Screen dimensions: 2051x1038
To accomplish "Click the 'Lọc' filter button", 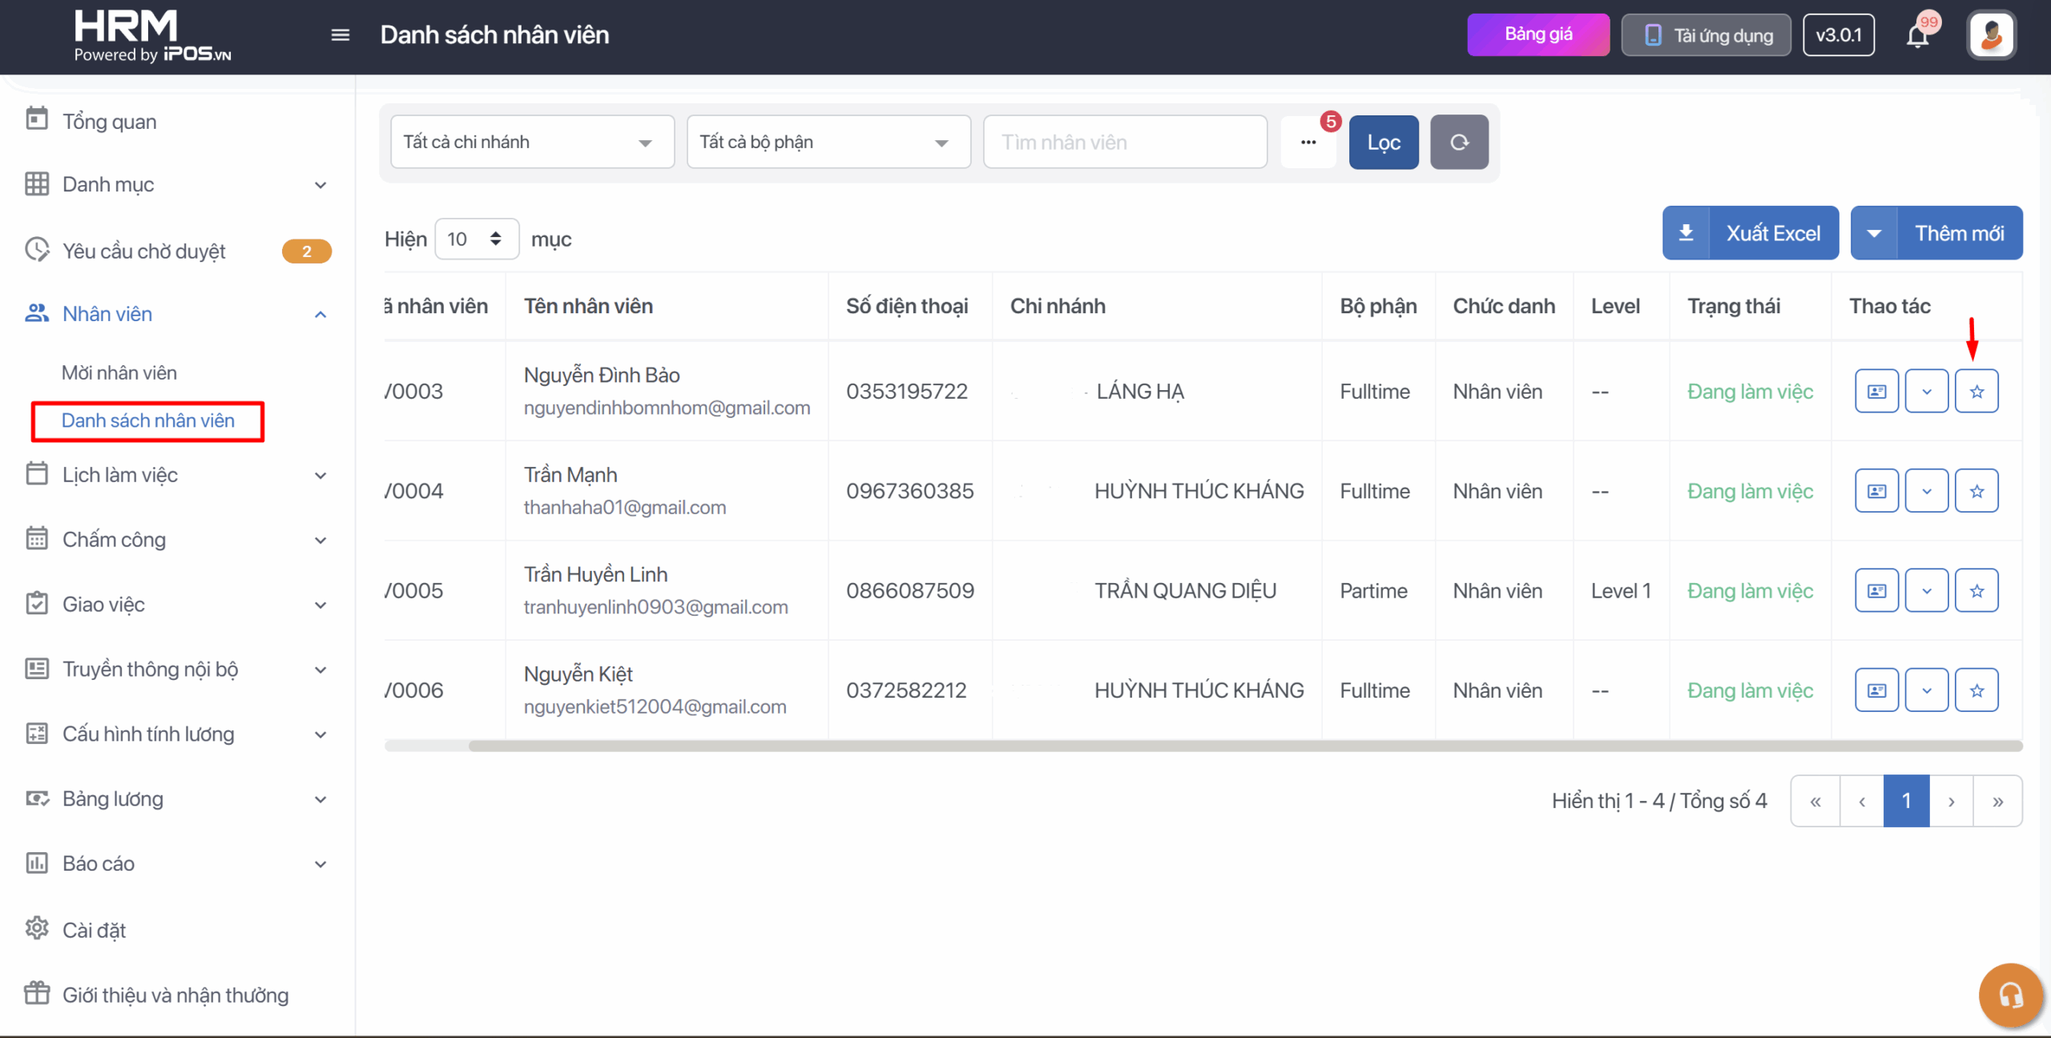I will click(x=1384, y=142).
